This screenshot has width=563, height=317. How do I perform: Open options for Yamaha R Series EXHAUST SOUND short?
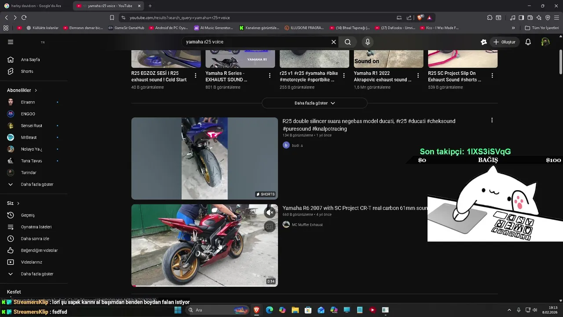pyautogui.click(x=270, y=76)
